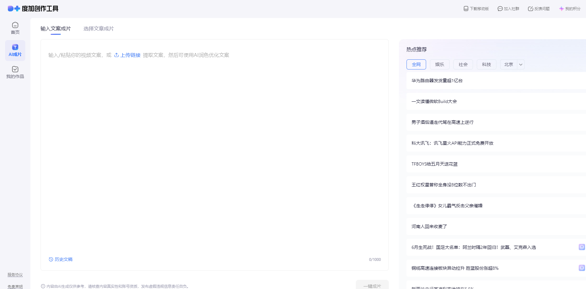Click the 反馈问题 feedback icon
586x289 pixels.
530,9
